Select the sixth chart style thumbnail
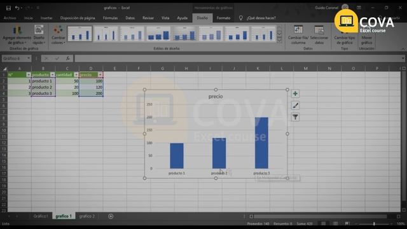The image size is (407, 229). pos(210,34)
